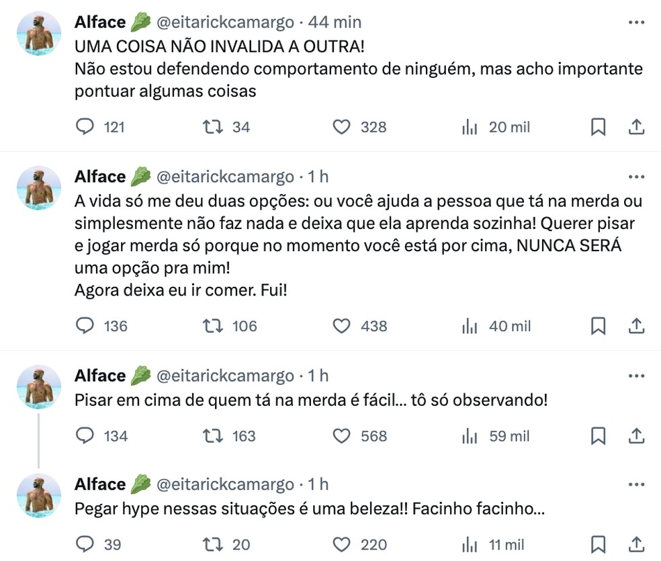Click the reply icon on the 'Pegar hype' tweet
This screenshot has width=661, height=561.
85,544
